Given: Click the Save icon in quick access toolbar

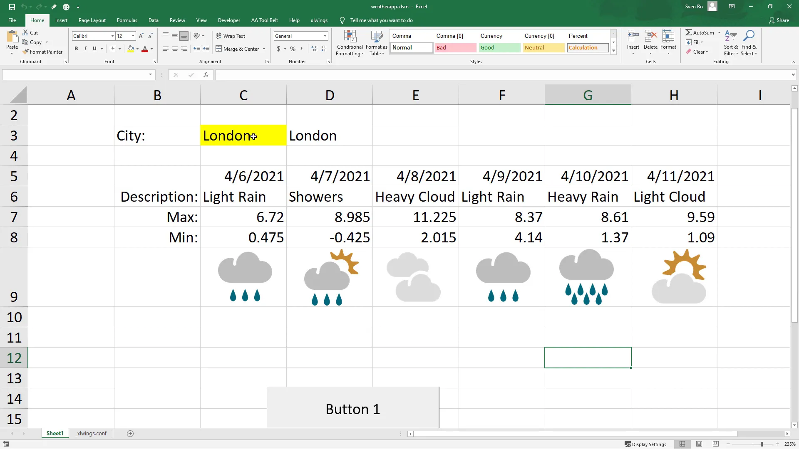Looking at the screenshot, I should point(12,7).
